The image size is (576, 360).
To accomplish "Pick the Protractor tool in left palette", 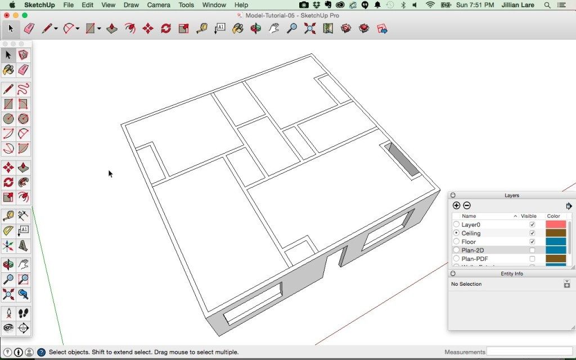I will point(8,231).
